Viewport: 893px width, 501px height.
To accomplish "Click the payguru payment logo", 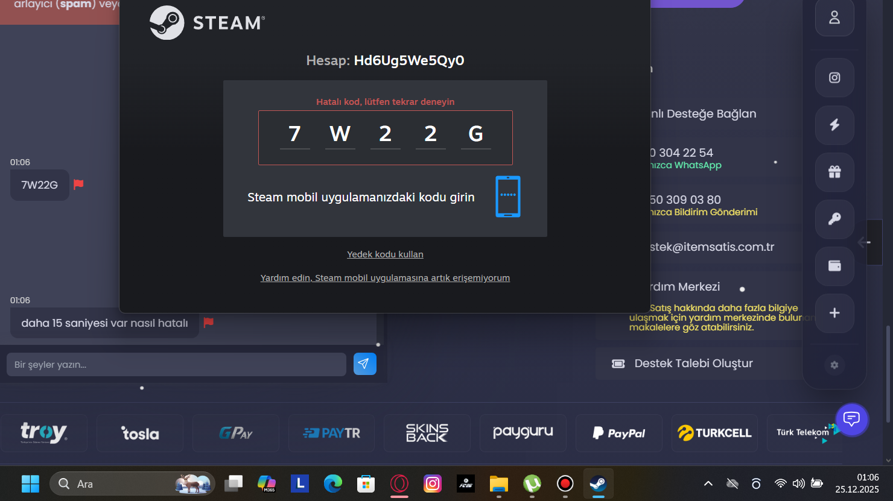I will tap(523, 433).
